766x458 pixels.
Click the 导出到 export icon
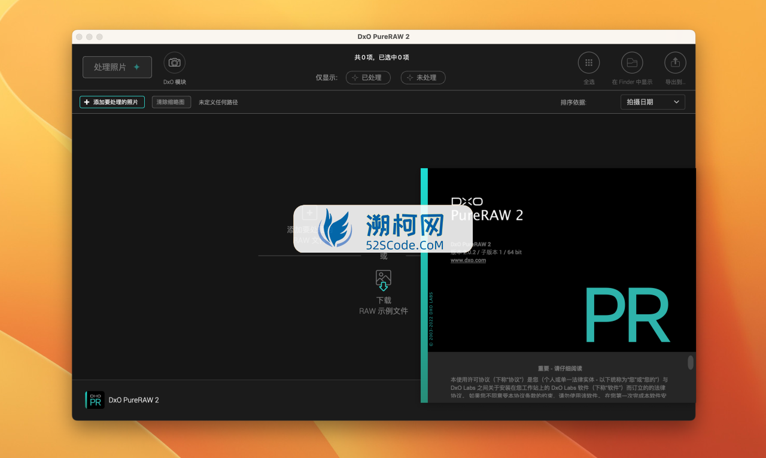pyautogui.click(x=675, y=62)
